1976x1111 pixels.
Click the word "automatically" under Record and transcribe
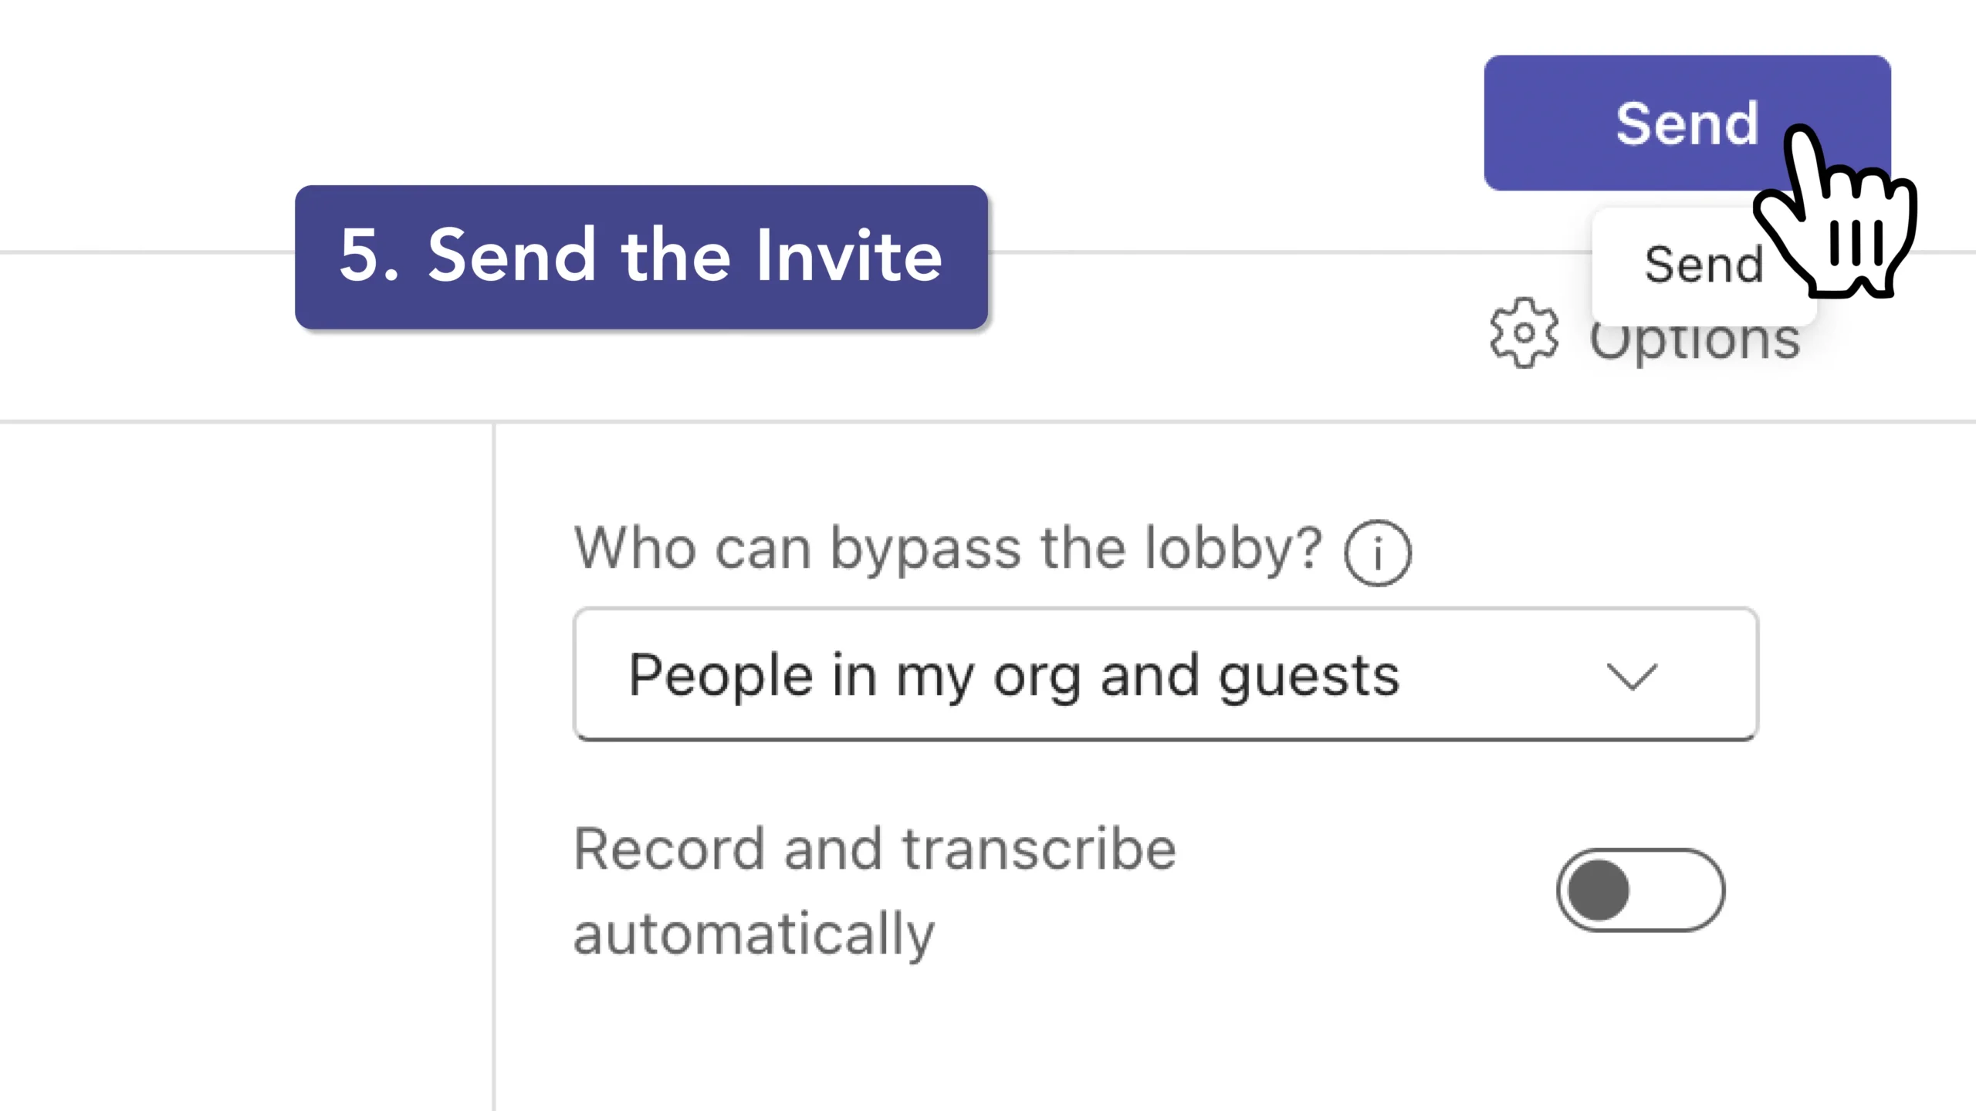pos(753,934)
